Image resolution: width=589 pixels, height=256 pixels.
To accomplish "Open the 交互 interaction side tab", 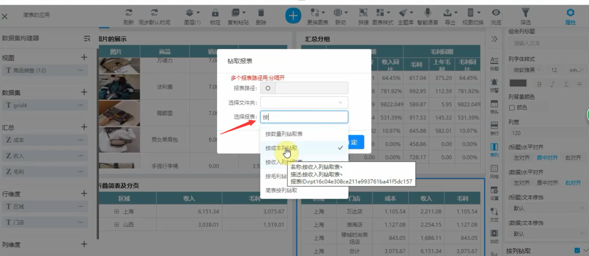I will [x=495, y=215].
